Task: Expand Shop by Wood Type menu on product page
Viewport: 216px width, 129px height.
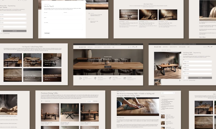Action: (174, 47)
